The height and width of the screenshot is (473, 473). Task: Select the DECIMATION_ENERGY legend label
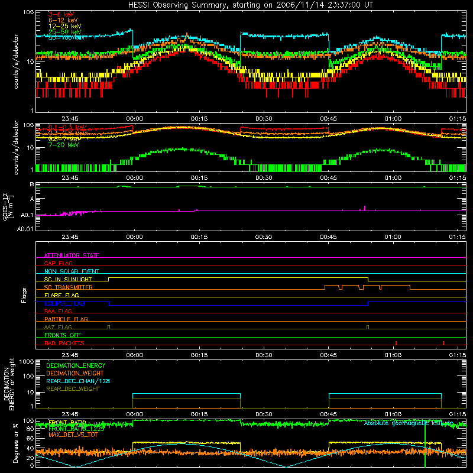pyautogui.click(x=76, y=365)
